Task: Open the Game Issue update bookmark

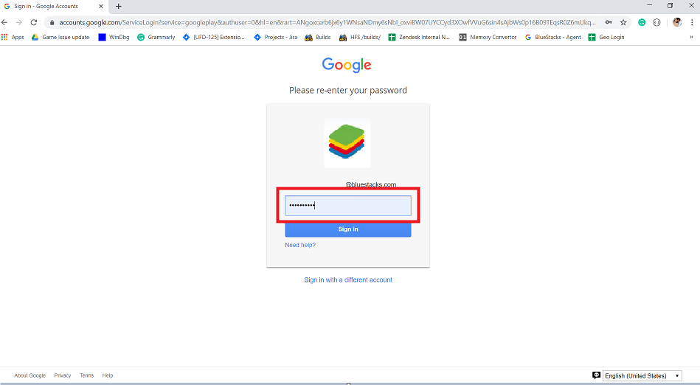Action: point(60,37)
